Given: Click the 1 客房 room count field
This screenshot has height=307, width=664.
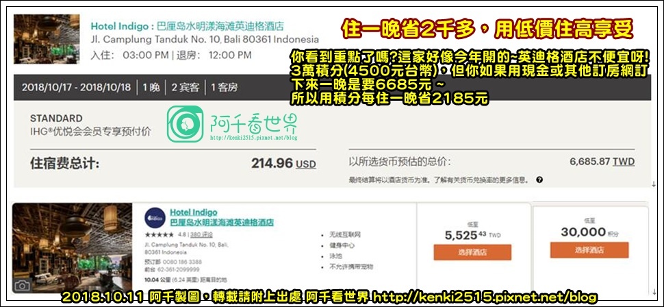Looking at the screenshot, I should (x=225, y=88).
